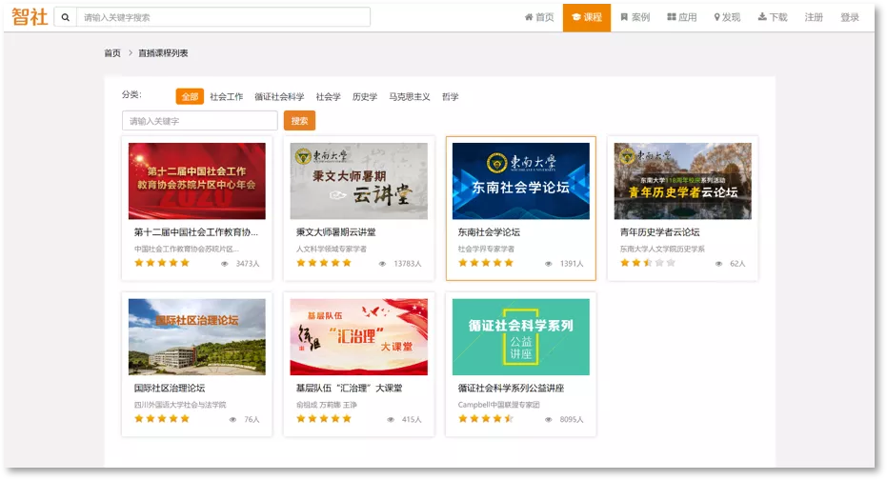Open the 青年历史学者云论坛 thumbnail image

(x=683, y=181)
